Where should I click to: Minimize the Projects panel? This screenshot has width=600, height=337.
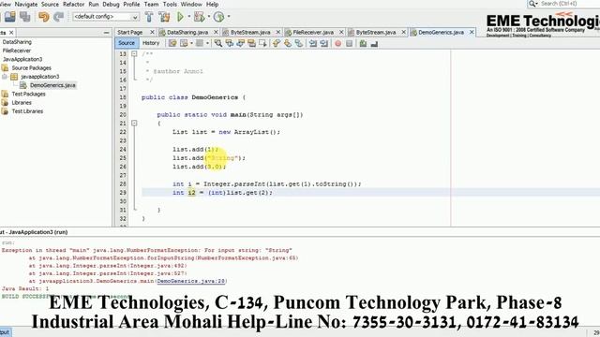pyautogui.click(x=106, y=33)
